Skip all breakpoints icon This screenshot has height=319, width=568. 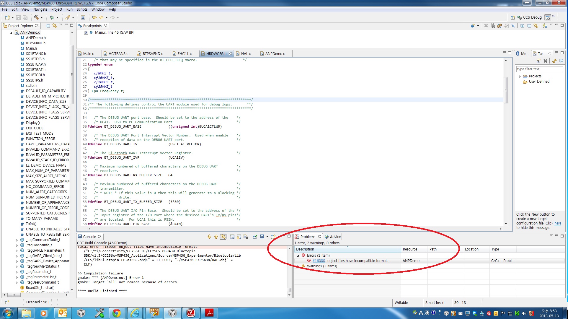pos(513,26)
